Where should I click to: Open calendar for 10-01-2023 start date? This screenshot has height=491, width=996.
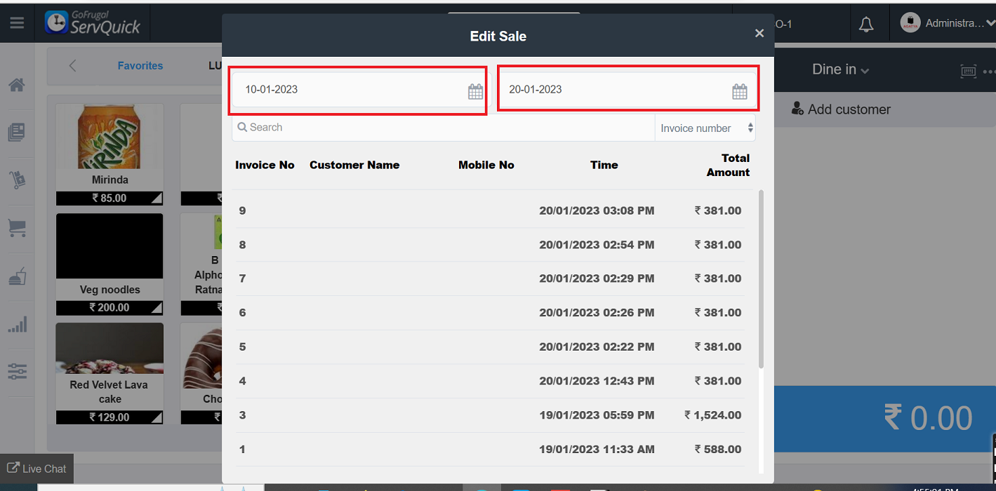(475, 91)
